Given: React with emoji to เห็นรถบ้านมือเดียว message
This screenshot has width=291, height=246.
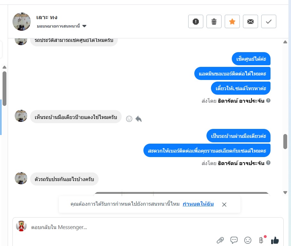Looking at the screenshot, I should [x=129, y=119].
